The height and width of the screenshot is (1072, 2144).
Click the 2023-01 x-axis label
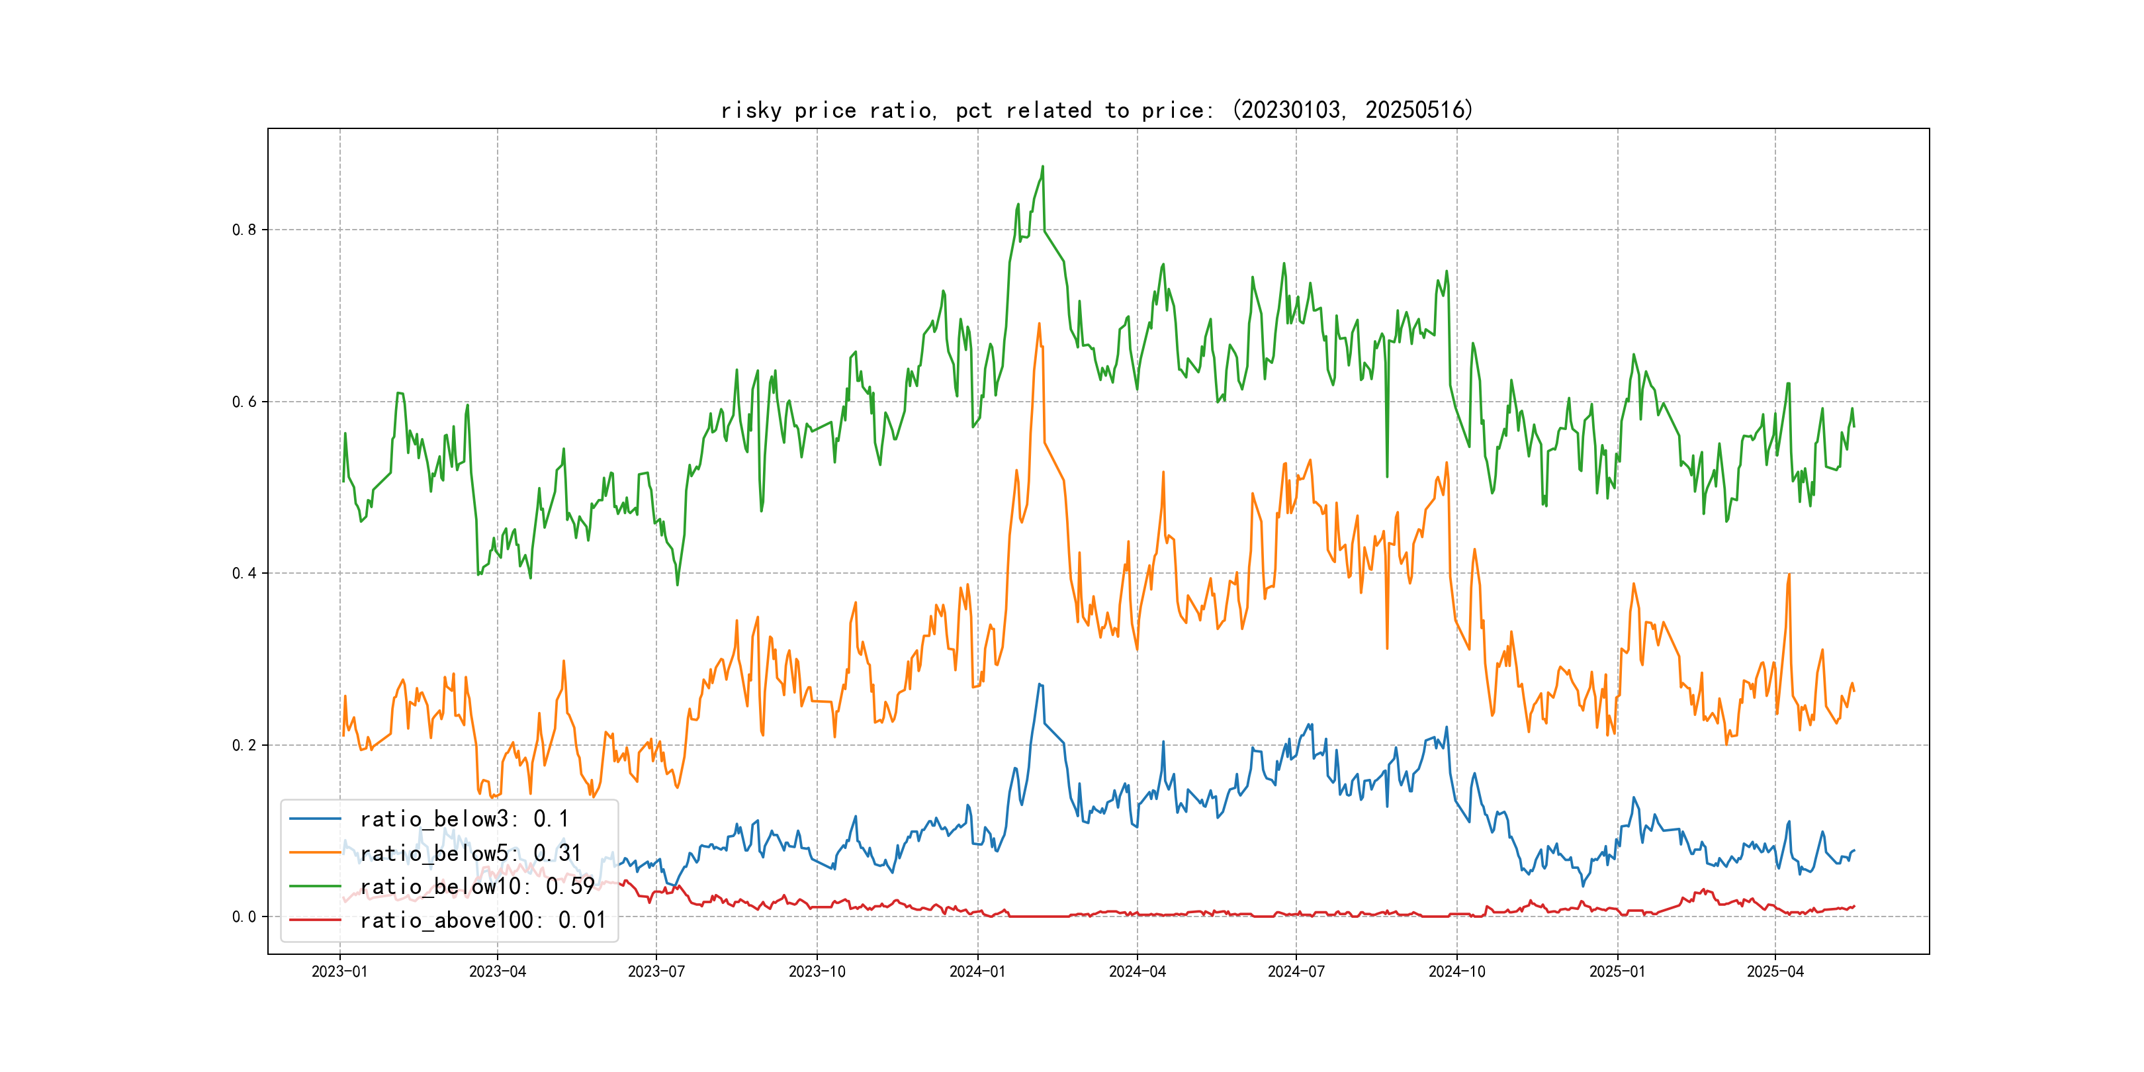(339, 971)
